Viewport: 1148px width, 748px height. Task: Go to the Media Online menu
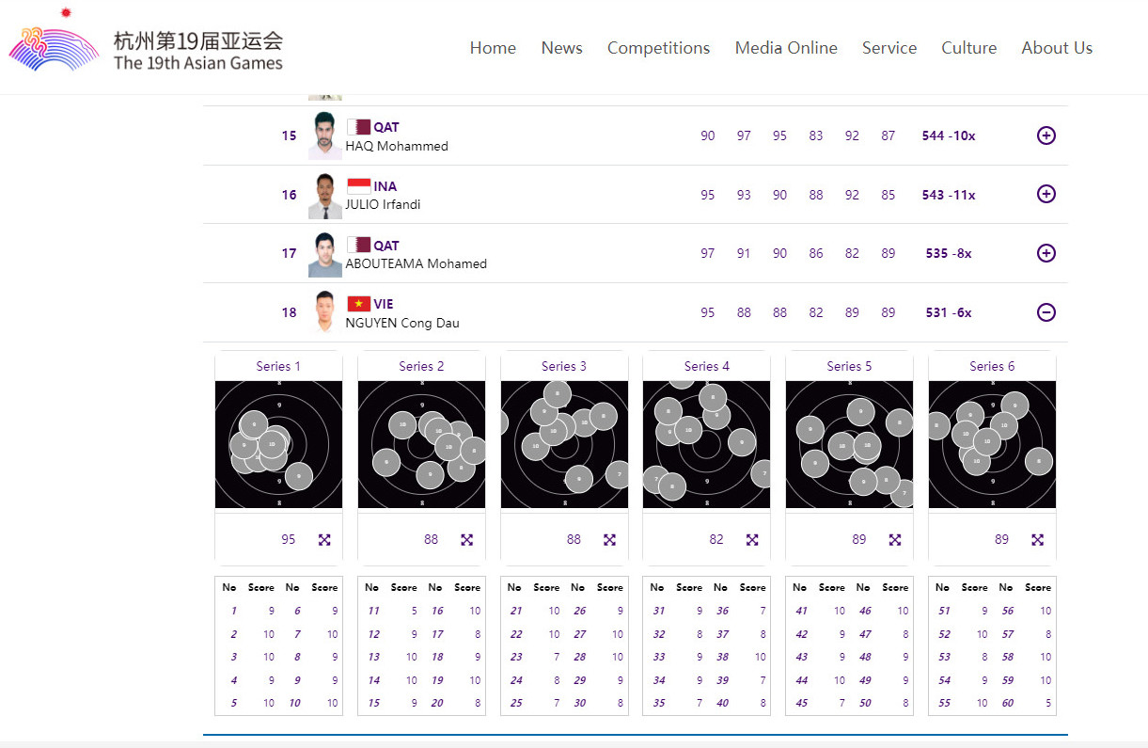[786, 48]
